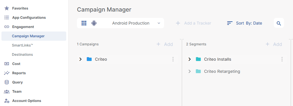Click the blue Criteo folder icon
Image resolution: width=293 pixels, height=106 pixels.
[x=89, y=59]
